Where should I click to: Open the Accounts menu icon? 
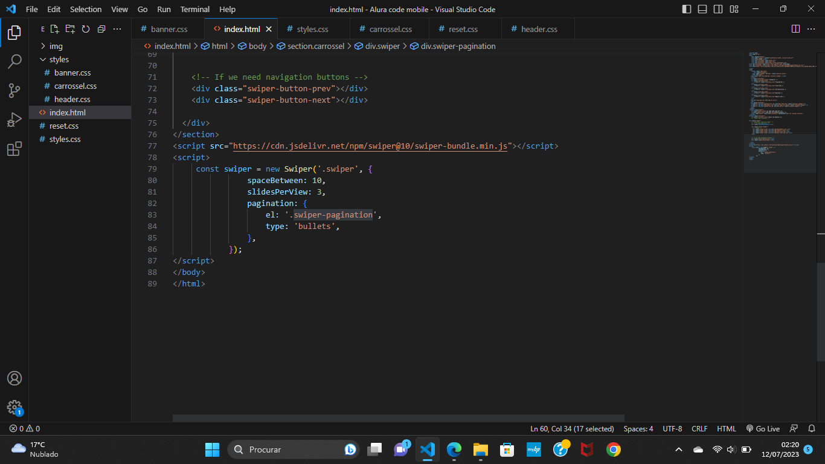click(14, 378)
